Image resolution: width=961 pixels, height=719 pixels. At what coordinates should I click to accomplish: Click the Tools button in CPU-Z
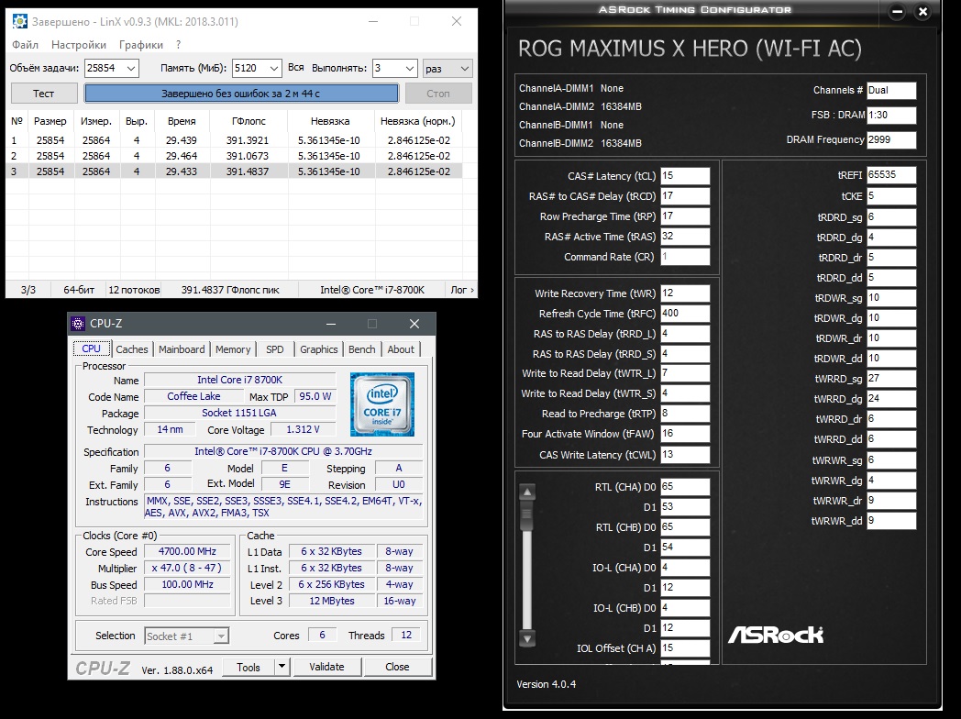point(249,667)
